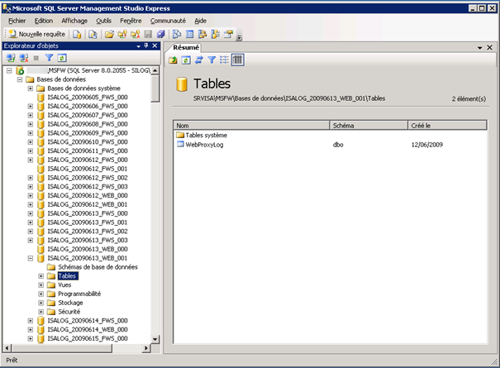
Task: Expand the Programmabilité folder
Action: pyautogui.click(x=40, y=294)
